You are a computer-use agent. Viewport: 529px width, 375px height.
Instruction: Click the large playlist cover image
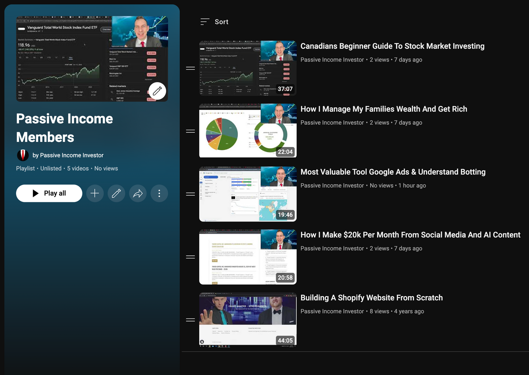coord(92,59)
